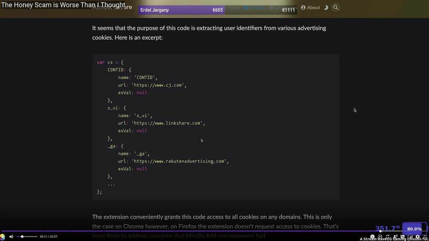Toggle dark mode with the moon icon

tap(326, 7)
